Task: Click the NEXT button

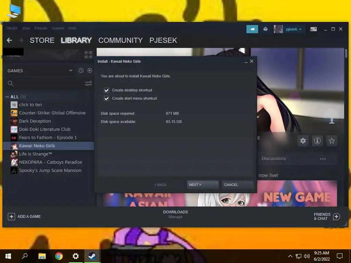Action: point(203,185)
